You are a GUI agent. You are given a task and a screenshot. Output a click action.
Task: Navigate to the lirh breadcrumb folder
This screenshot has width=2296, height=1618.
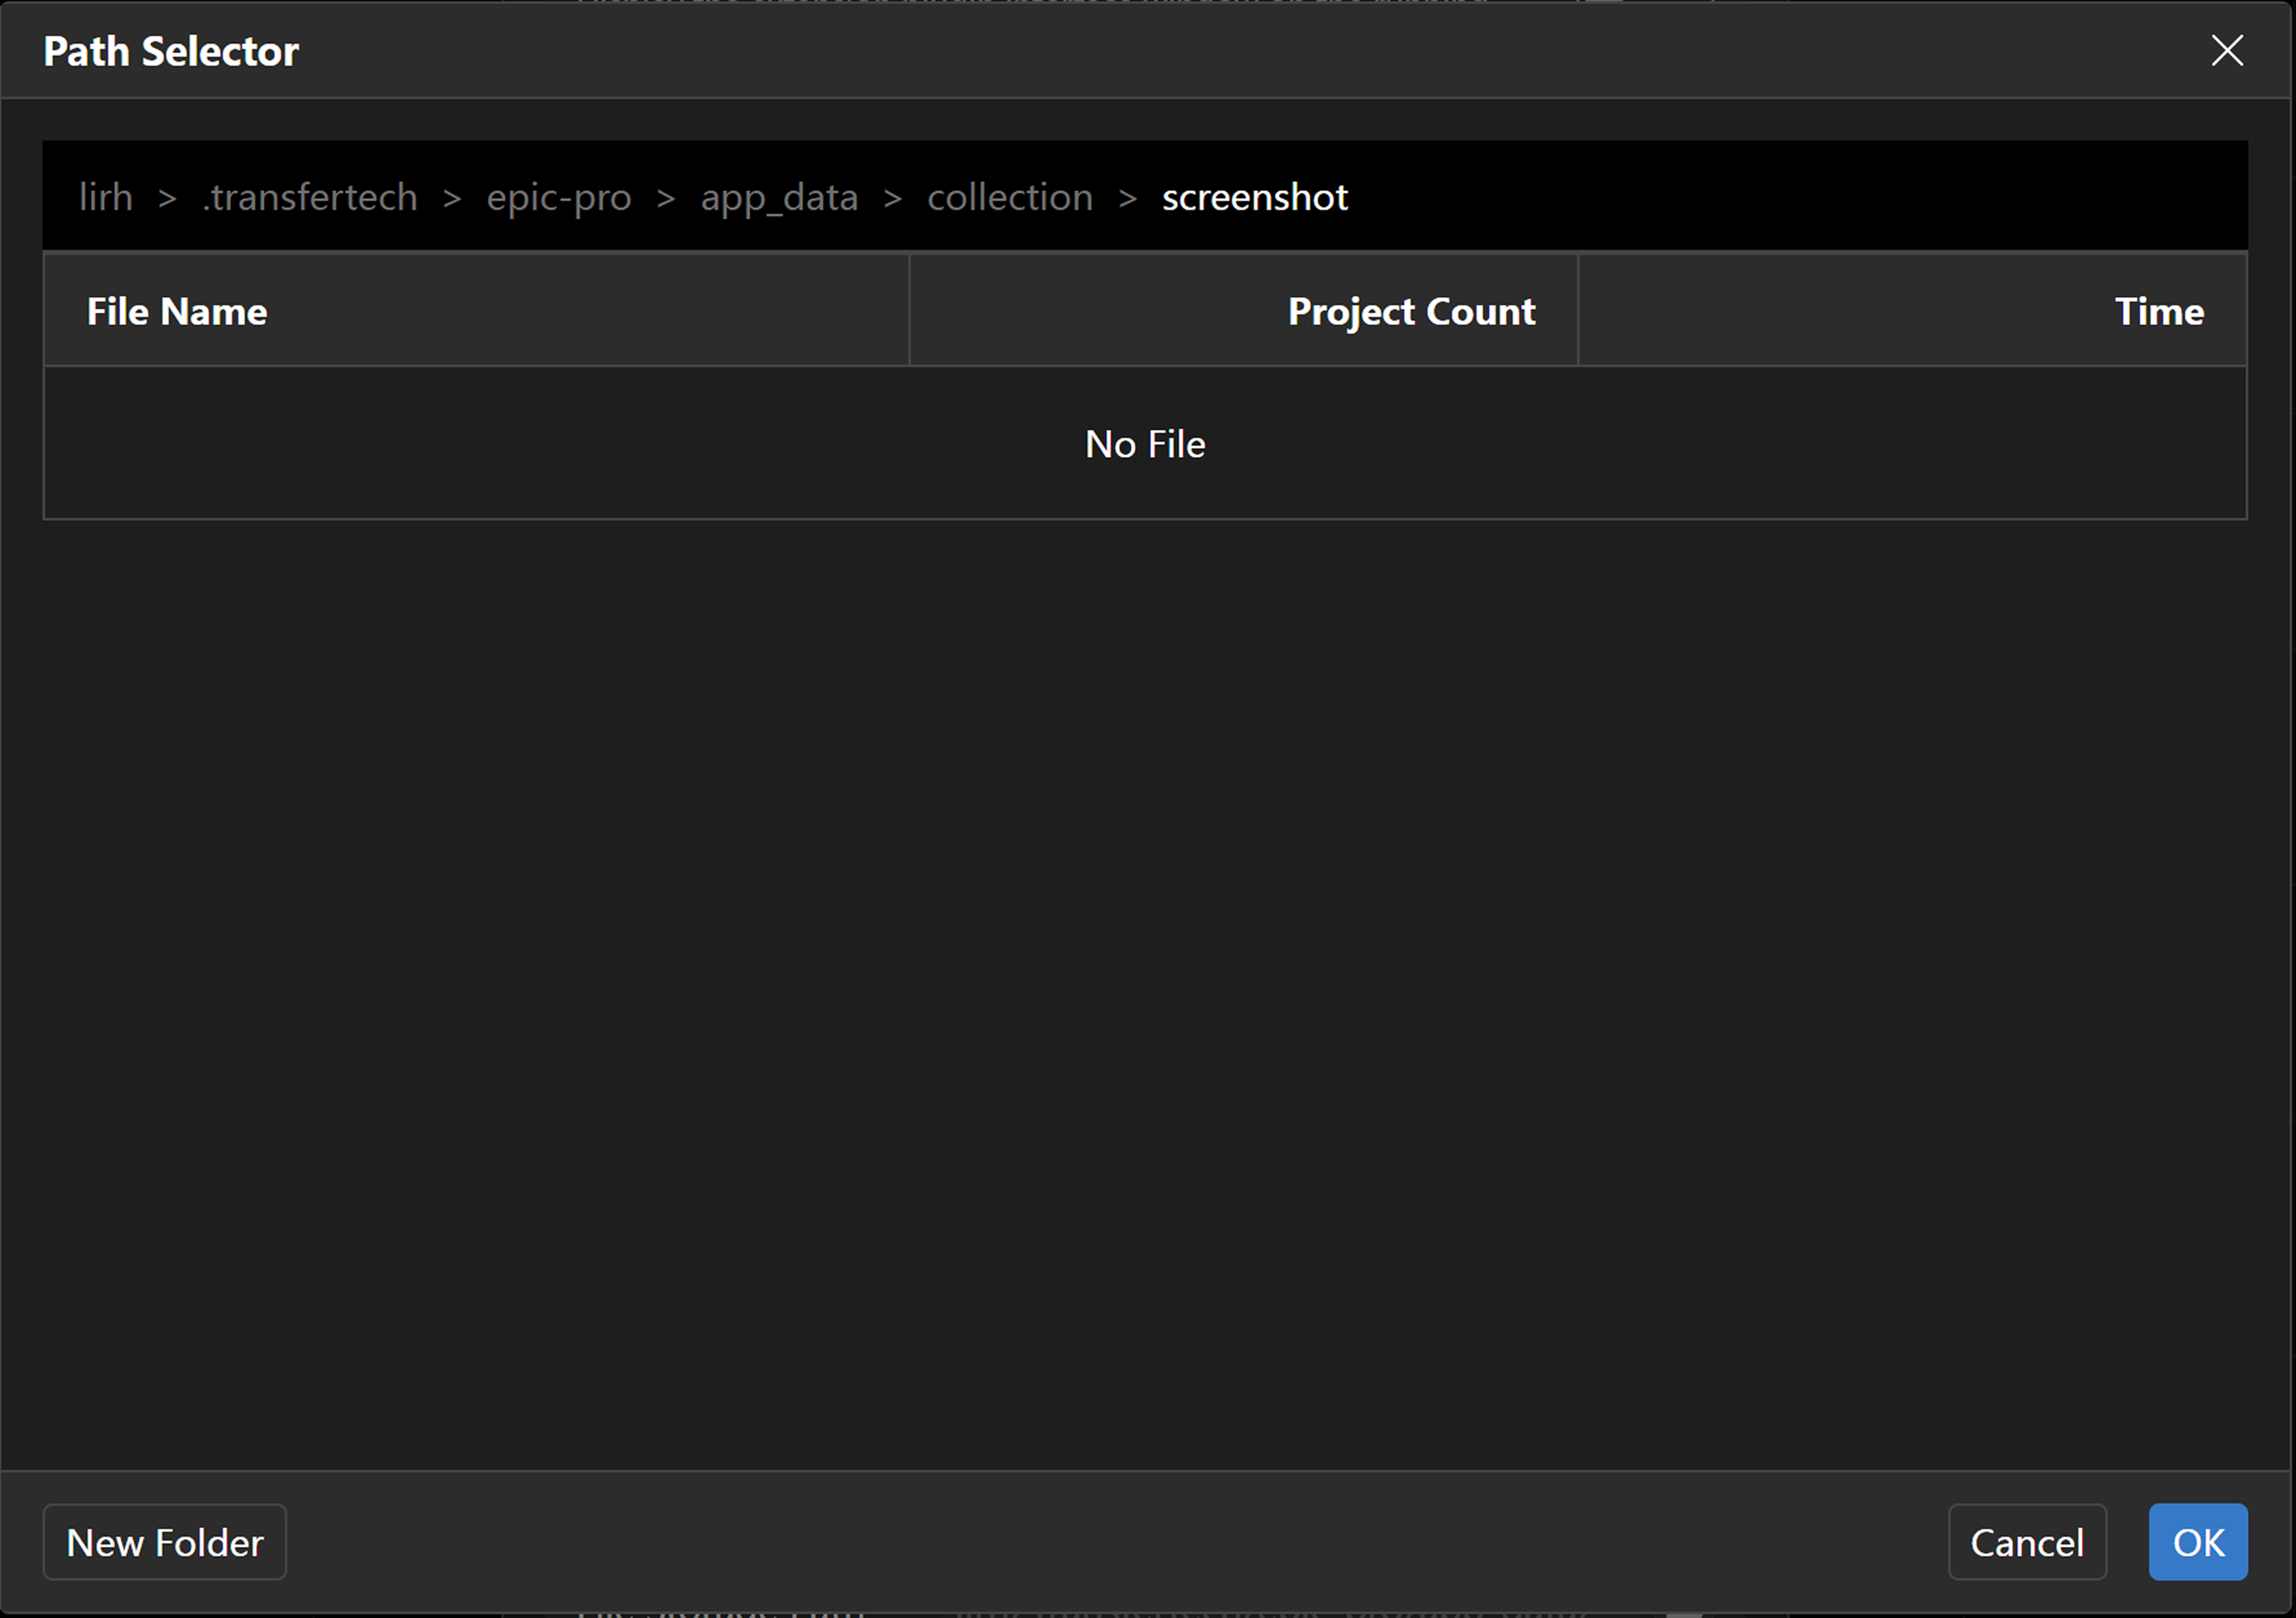105,197
